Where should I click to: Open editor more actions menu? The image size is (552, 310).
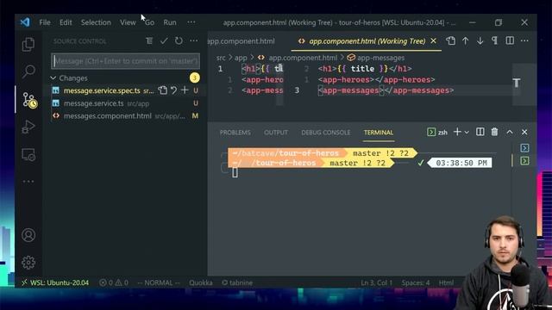pyautogui.click(x=524, y=41)
